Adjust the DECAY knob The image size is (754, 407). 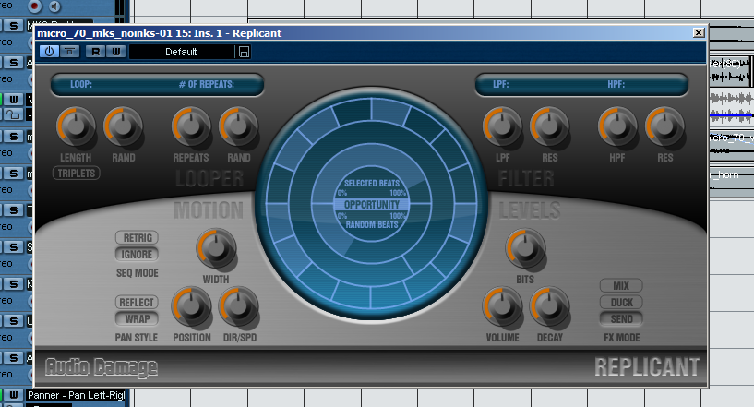pos(549,306)
